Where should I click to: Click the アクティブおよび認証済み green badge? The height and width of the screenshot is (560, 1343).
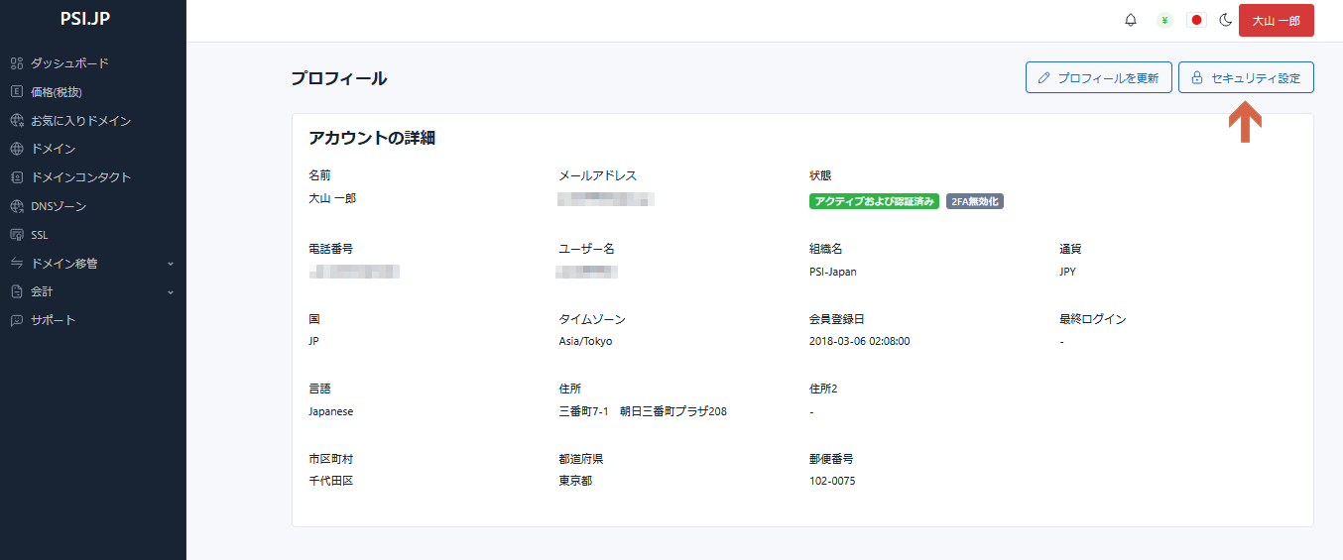tap(874, 201)
